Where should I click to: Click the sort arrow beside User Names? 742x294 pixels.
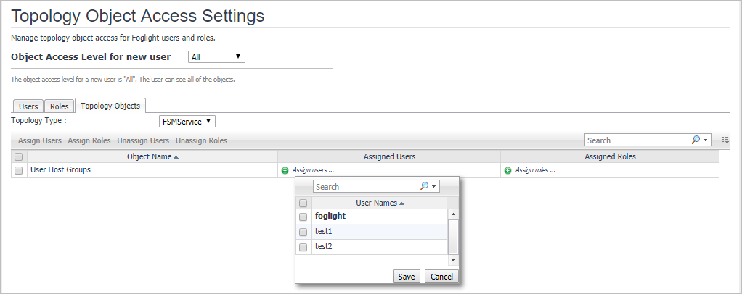pos(402,203)
